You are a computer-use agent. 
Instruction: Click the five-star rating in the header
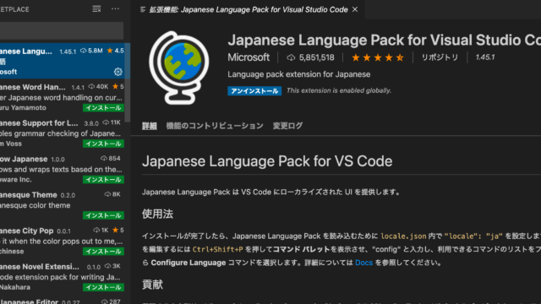coord(378,57)
